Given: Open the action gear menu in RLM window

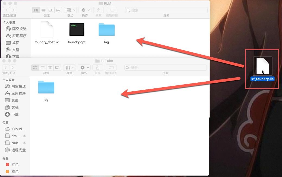Looking at the screenshot, I should (x=85, y=10).
